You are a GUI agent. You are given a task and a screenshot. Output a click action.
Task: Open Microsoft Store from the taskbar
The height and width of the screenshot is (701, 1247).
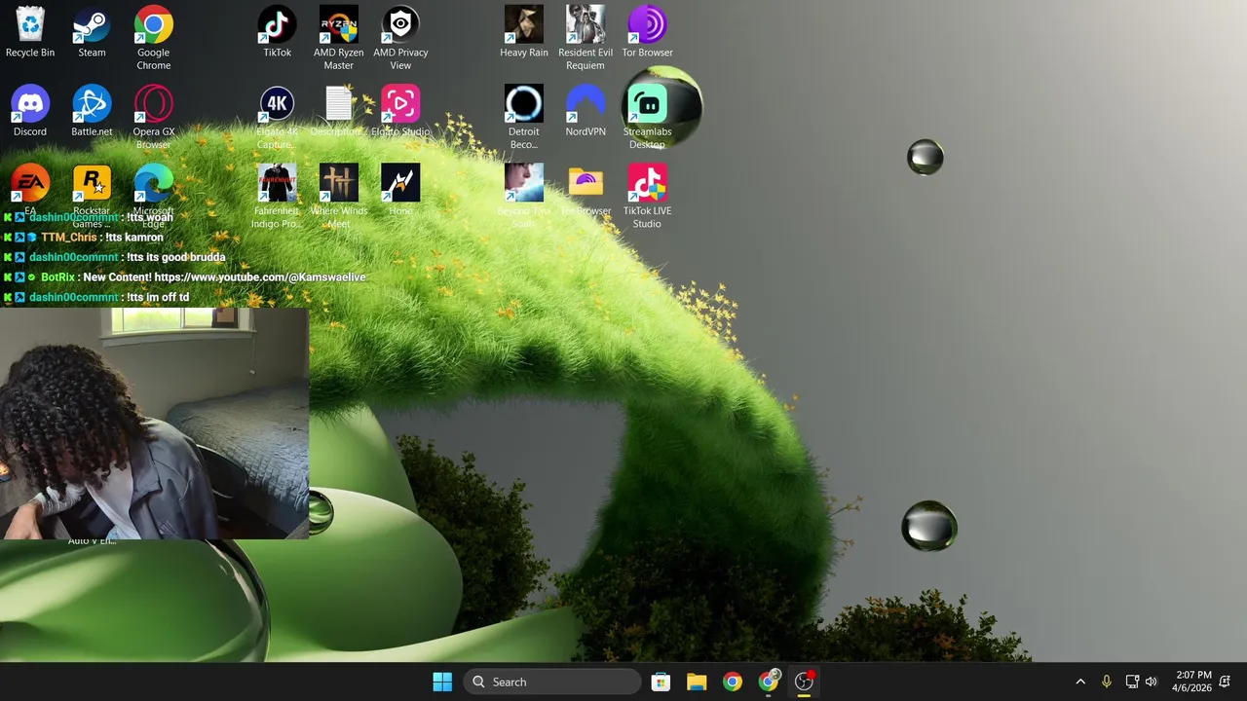661,682
